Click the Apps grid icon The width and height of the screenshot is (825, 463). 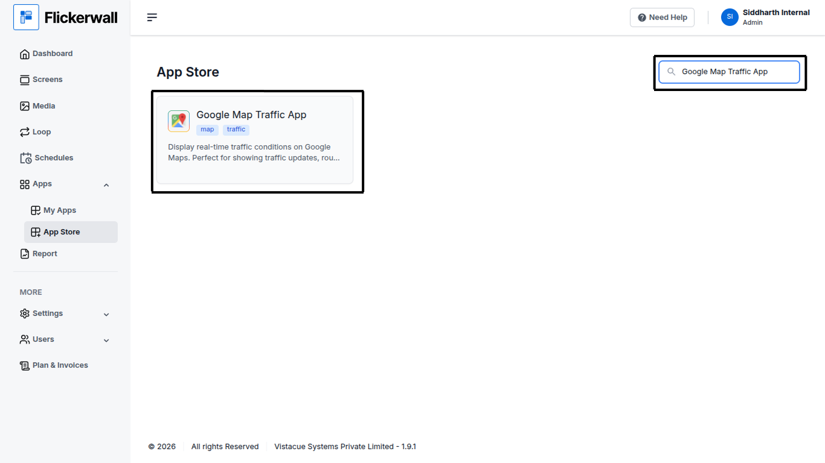pos(25,184)
